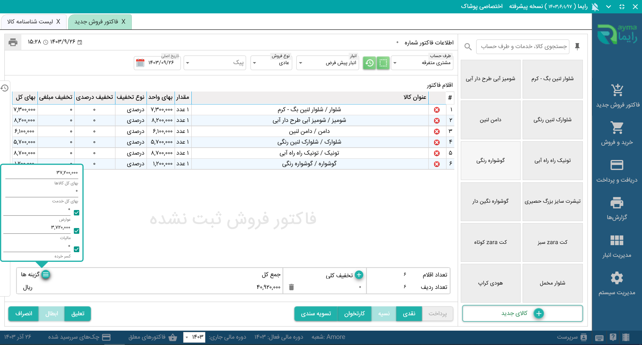Click the green selection box icon
This screenshot has height=345, width=642.
pos(383,63)
